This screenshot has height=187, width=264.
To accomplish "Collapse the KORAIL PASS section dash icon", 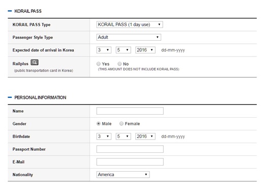I will tap(10, 11).
